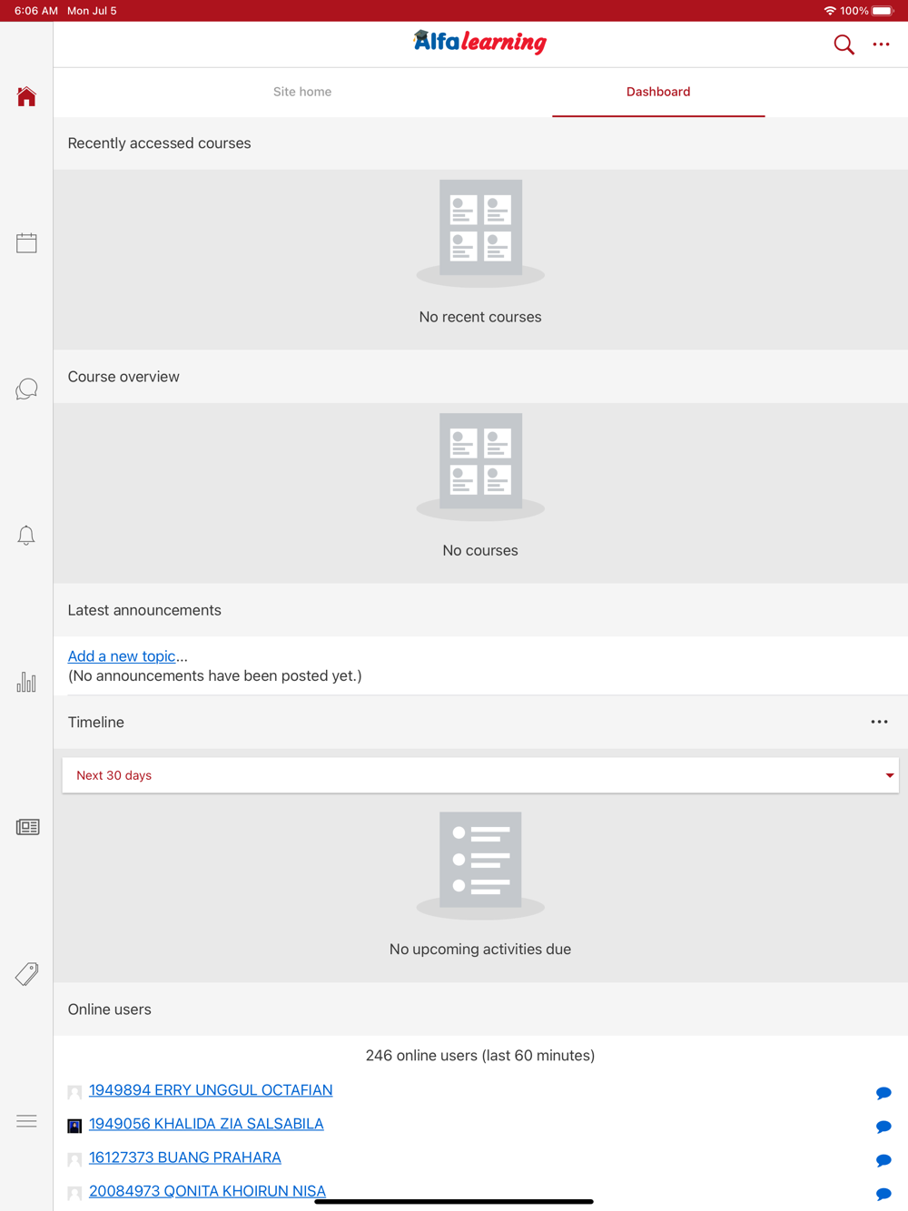Image resolution: width=908 pixels, height=1211 pixels.
Task: Tap the Alfalearning logo
Action: coord(479,42)
